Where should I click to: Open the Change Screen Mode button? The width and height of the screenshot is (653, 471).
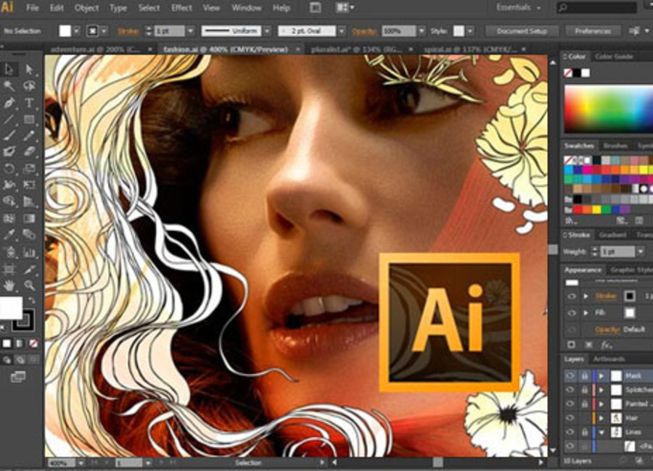coord(18,377)
